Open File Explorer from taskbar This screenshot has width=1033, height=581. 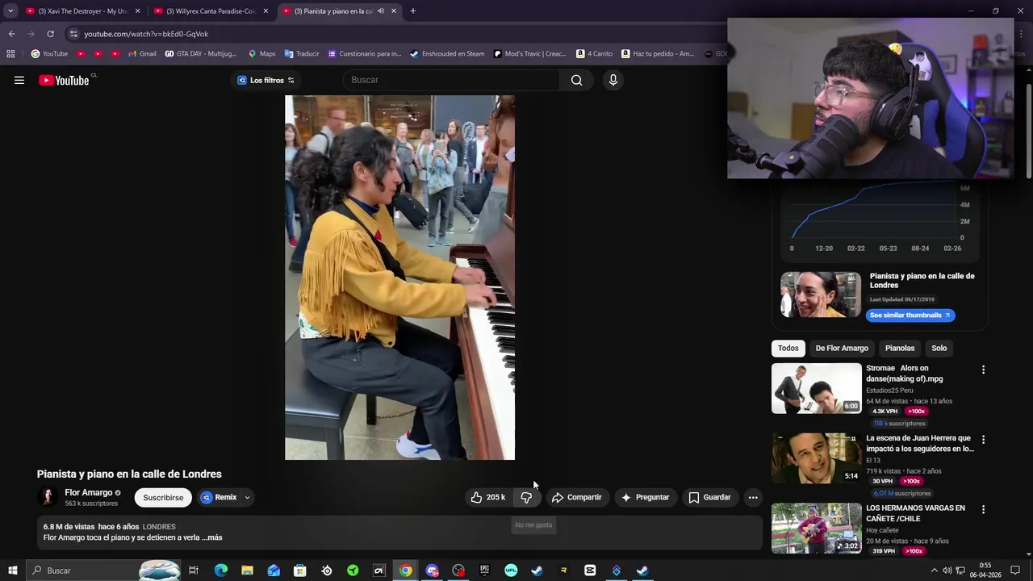point(247,571)
